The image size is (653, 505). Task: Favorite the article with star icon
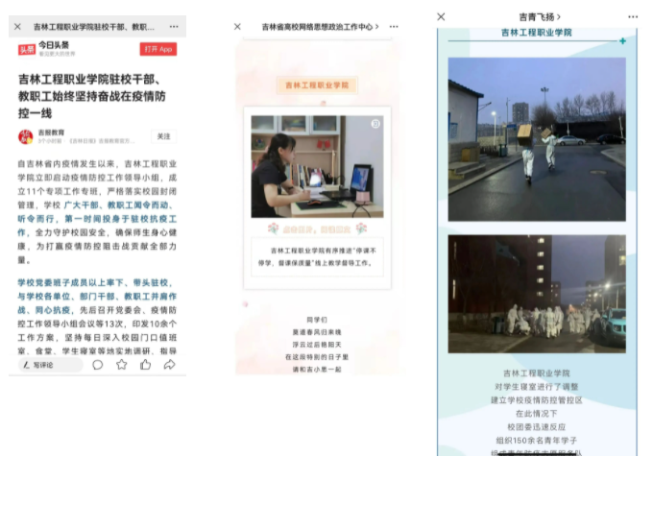click(x=122, y=365)
